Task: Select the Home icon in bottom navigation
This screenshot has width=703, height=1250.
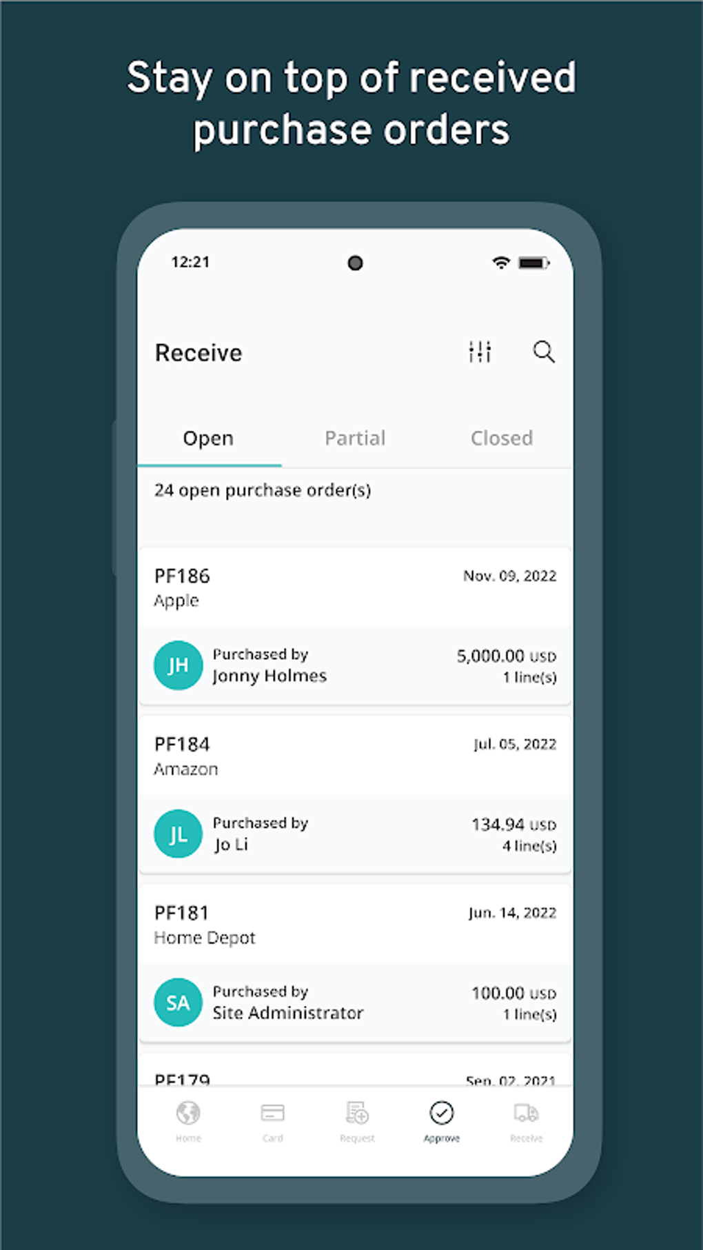Action: [187, 1120]
